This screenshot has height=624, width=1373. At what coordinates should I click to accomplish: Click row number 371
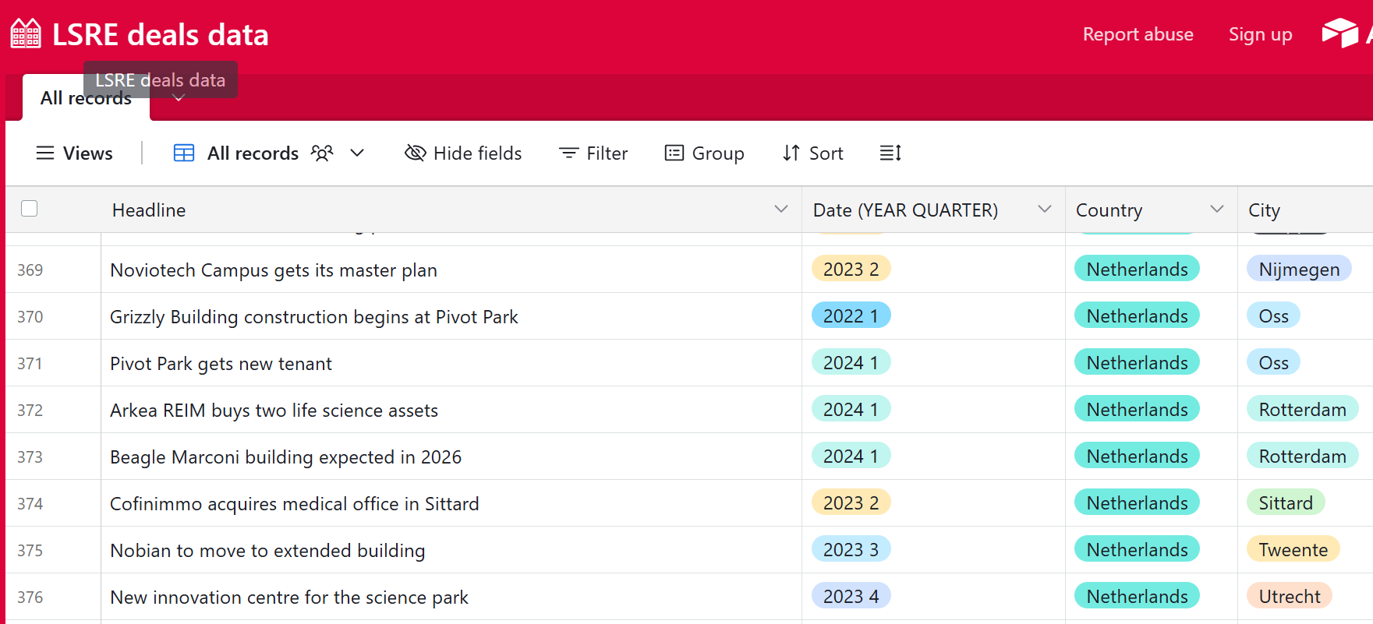click(30, 364)
